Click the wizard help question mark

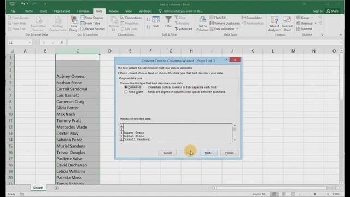(x=226, y=60)
